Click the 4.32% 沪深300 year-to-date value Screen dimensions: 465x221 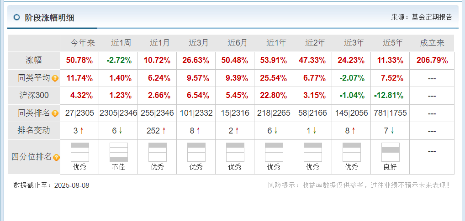point(81,96)
